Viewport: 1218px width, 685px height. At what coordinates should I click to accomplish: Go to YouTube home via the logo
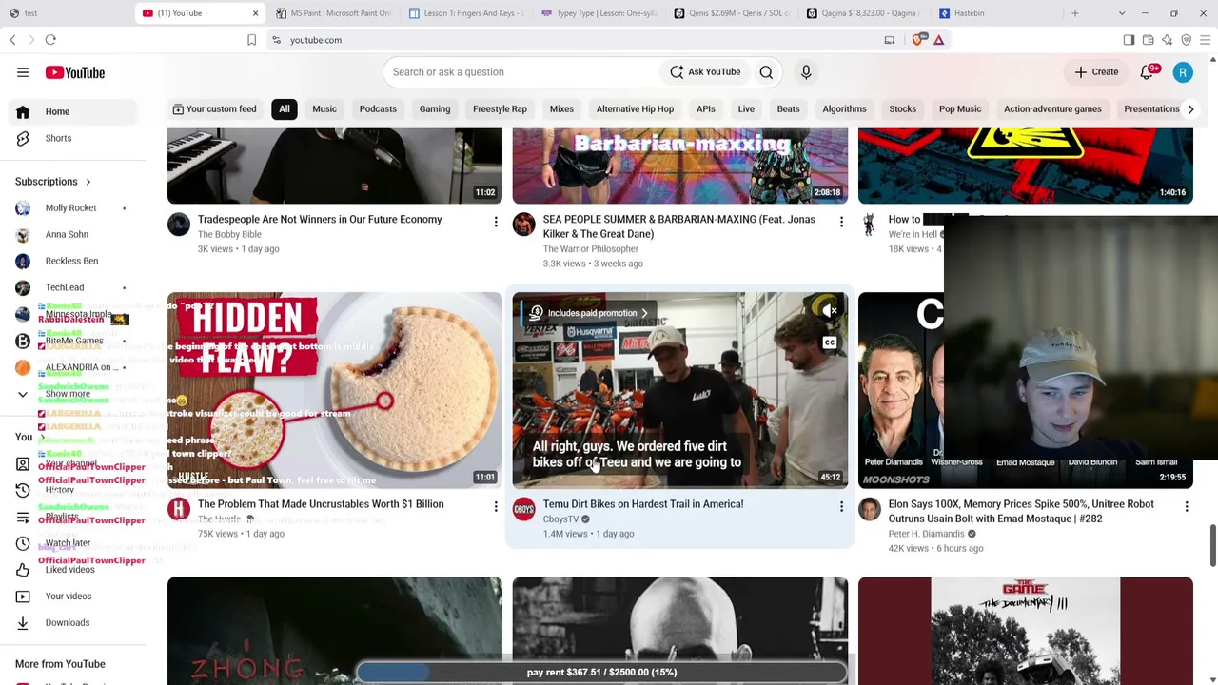74,72
